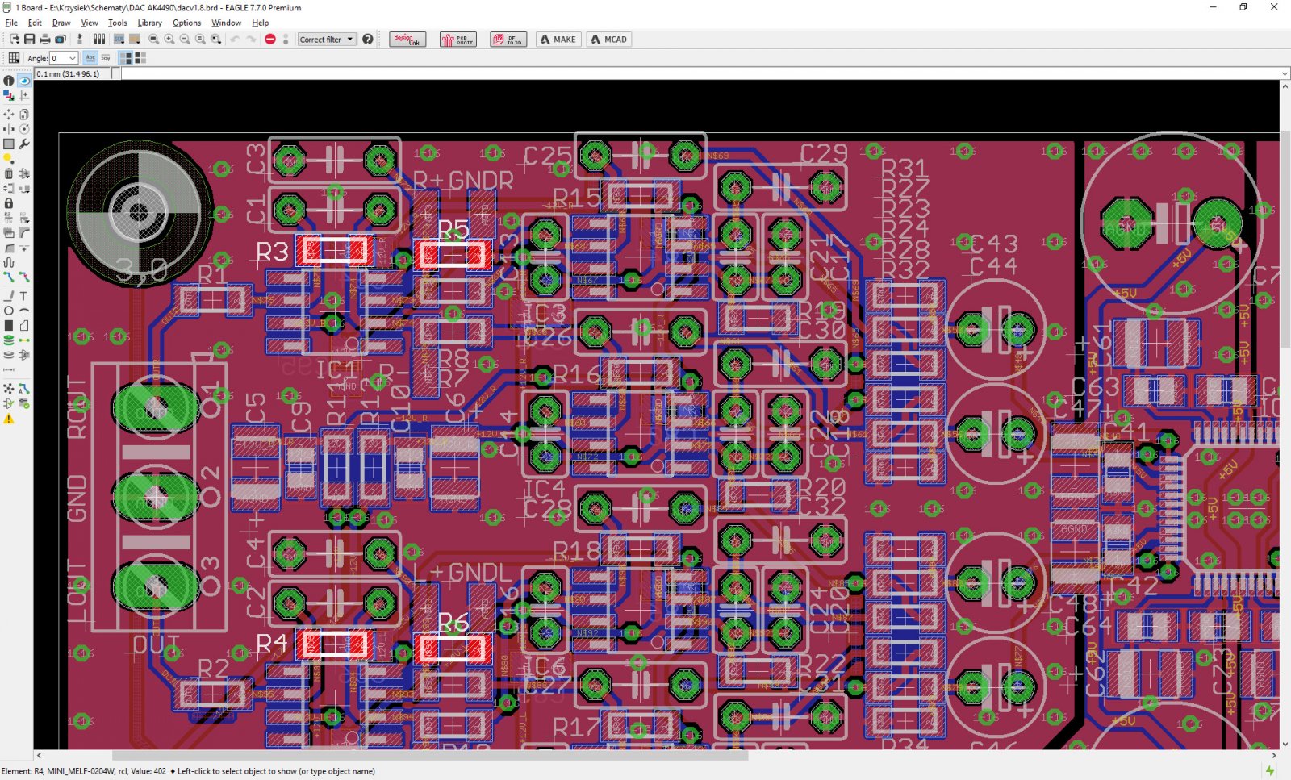Select the Move tool
The image size is (1291, 780).
tap(8, 115)
